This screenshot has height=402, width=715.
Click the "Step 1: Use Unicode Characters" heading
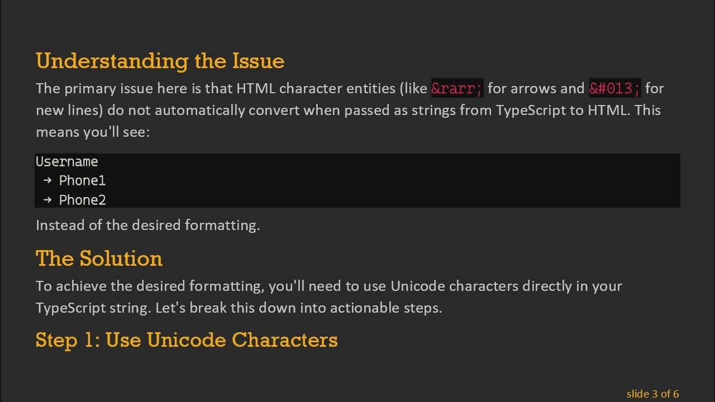click(x=186, y=340)
